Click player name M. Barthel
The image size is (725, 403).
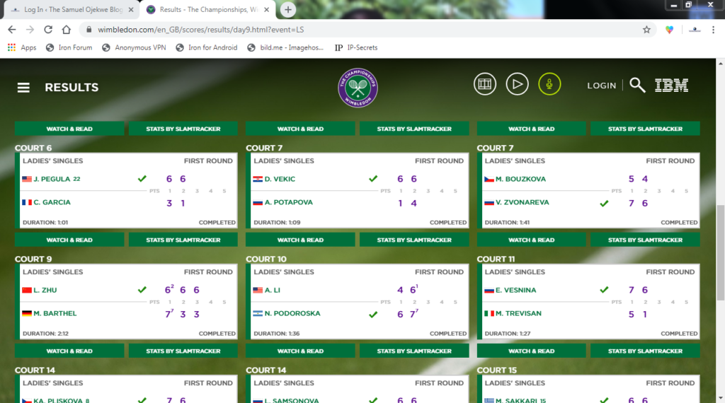tap(55, 313)
